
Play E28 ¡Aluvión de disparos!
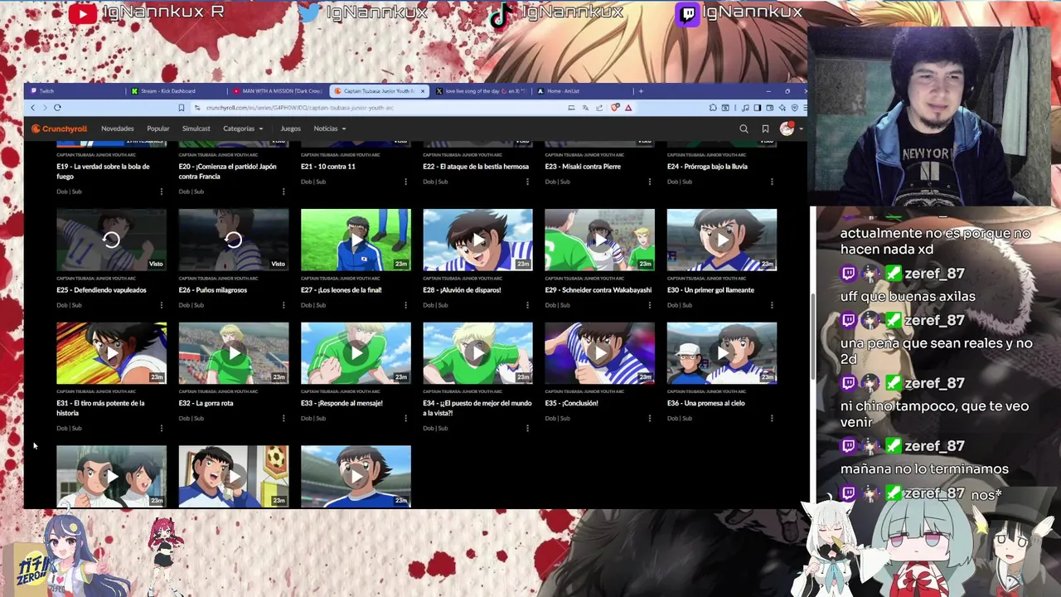coord(477,240)
